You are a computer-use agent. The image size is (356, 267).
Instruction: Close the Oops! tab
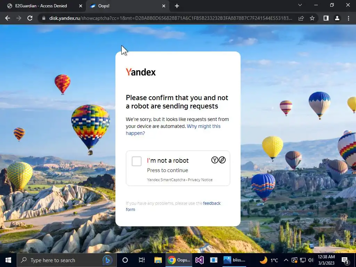pos(164,6)
